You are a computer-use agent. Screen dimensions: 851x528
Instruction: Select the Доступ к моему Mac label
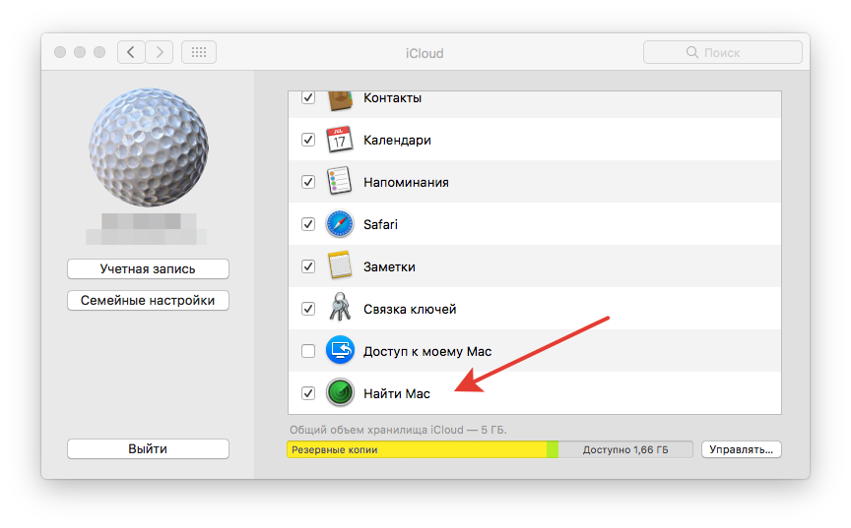[427, 351]
